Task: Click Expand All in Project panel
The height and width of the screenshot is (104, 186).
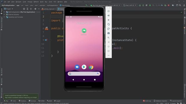Action: coord(27,9)
